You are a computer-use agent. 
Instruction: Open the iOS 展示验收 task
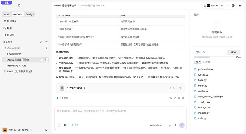pyautogui.click(x=14, y=54)
